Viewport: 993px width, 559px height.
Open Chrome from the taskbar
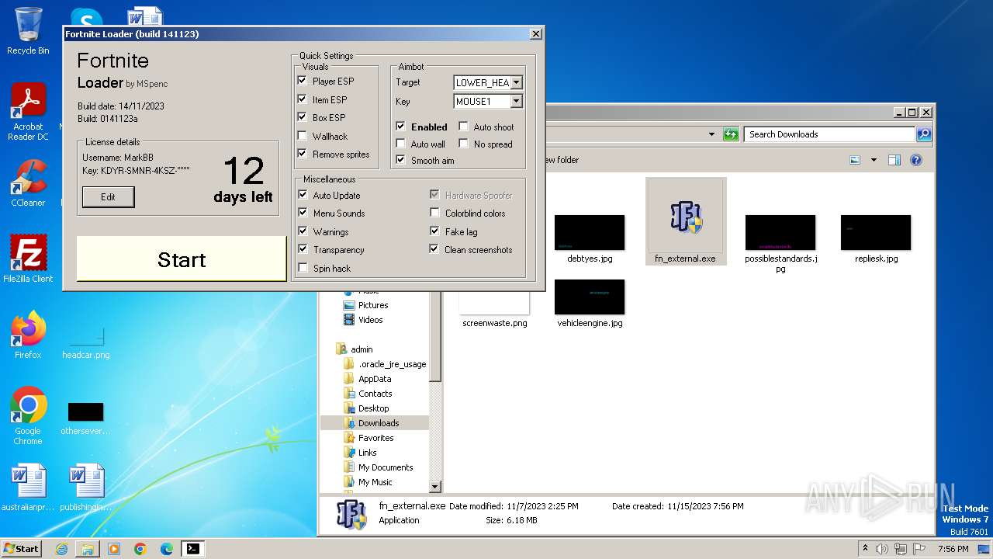(x=140, y=549)
